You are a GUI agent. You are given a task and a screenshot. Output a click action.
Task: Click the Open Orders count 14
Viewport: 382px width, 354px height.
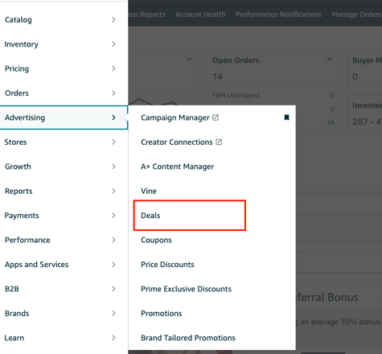[x=217, y=76]
